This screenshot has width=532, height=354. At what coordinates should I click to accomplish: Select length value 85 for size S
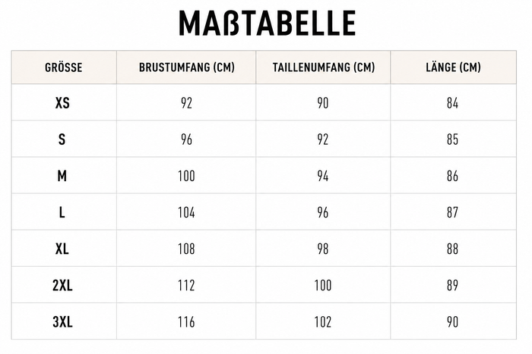[x=453, y=139]
